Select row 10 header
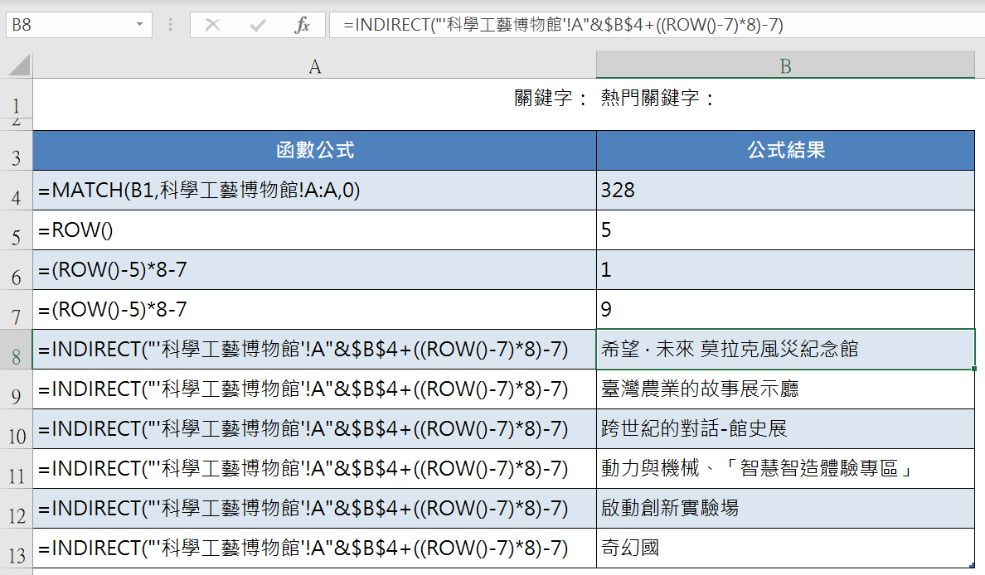Screen dimensions: 985x575 click(x=17, y=429)
